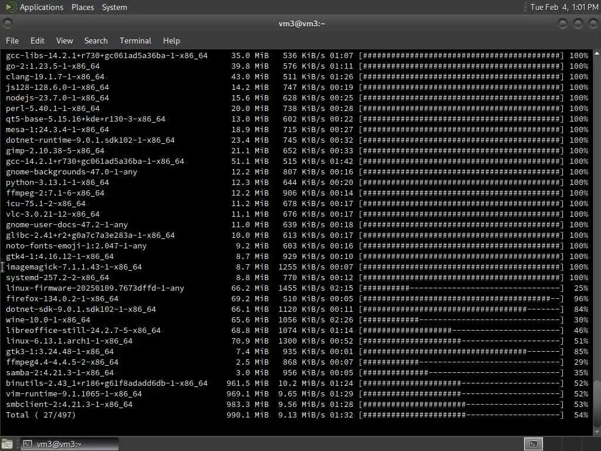Click the text js128-128.6.0-1-x86_64
The width and height of the screenshot is (601, 451).
pos(58,87)
